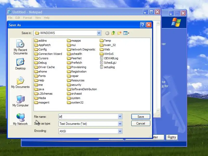Viewport: 208px width, 156px height.
Task: Select the PeerNet folder
Action: (74, 58)
